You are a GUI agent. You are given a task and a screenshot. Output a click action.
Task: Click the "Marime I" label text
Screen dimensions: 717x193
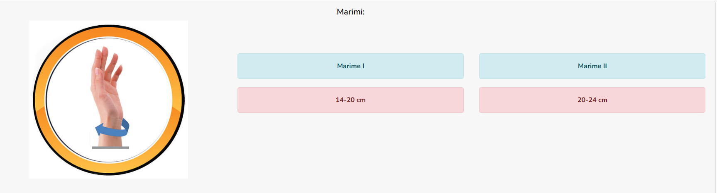click(x=350, y=66)
